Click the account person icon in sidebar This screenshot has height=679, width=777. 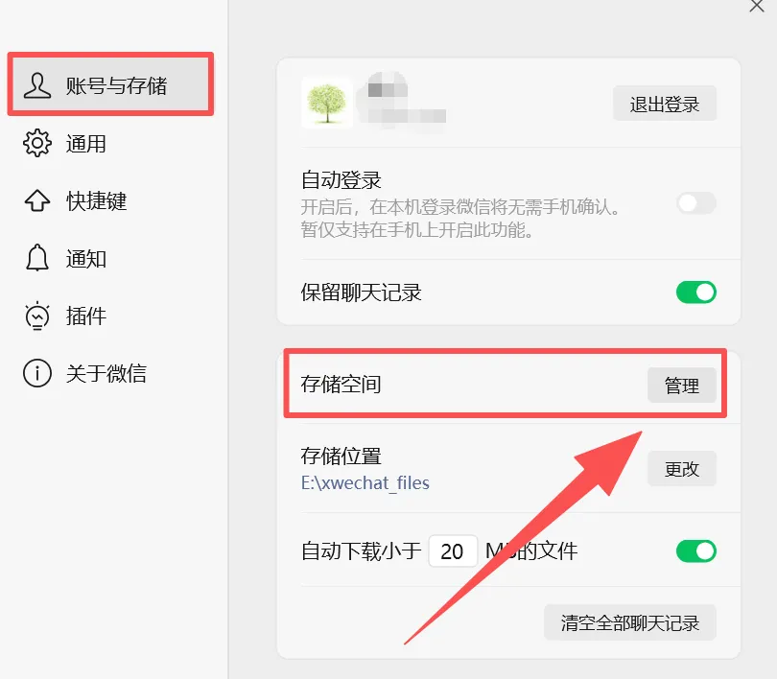click(x=37, y=85)
